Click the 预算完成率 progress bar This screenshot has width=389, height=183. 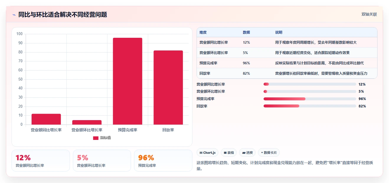pyautogui.click(x=310, y=99)
